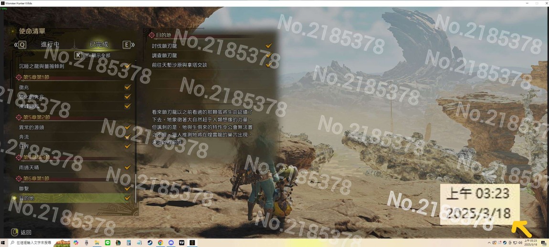Click the checkmark beside 前往天塹沙原與拿塔交談
Screen dimensions: 549x247
269,64
